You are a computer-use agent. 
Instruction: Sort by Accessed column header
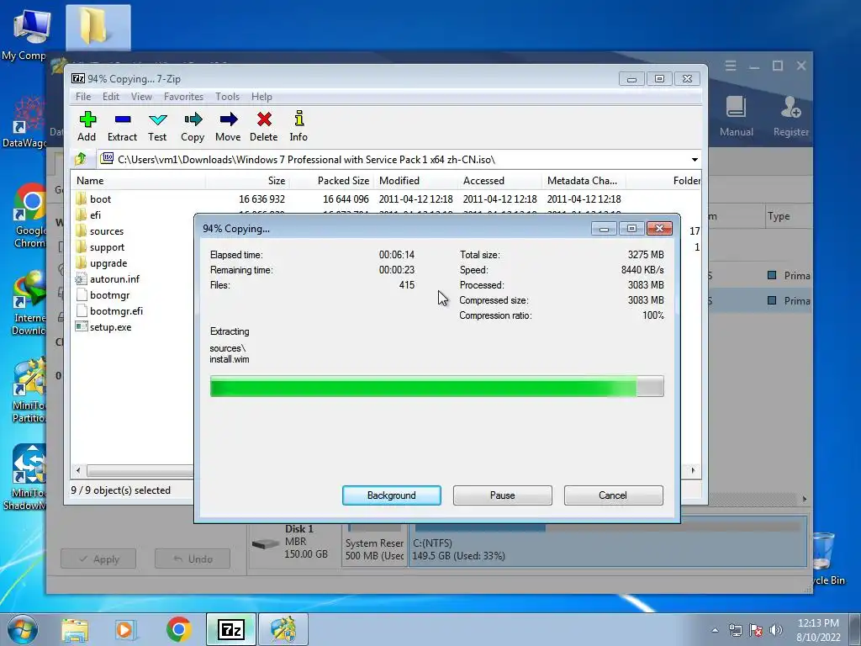pyautogui.click(x=499, y=181)
